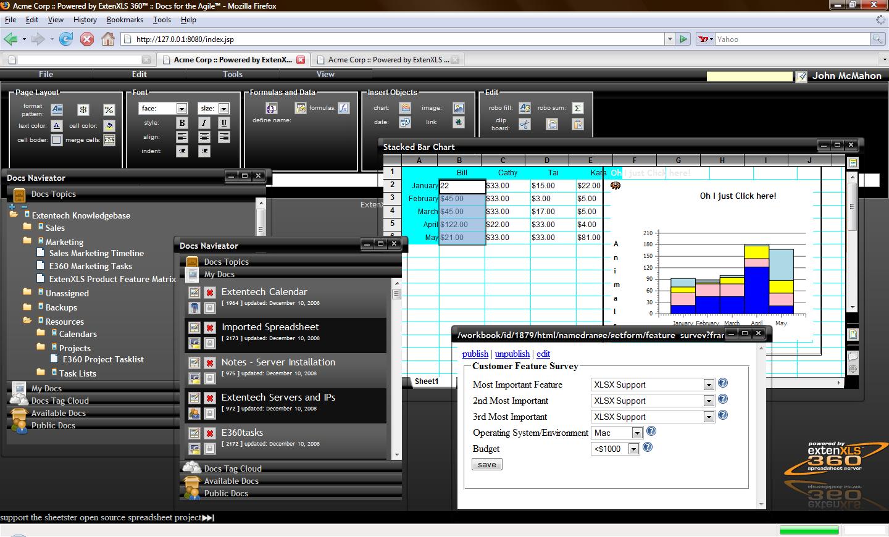Insert an image using the image icon
Viewport: 889px width, 537px height.
coord(459,108)
